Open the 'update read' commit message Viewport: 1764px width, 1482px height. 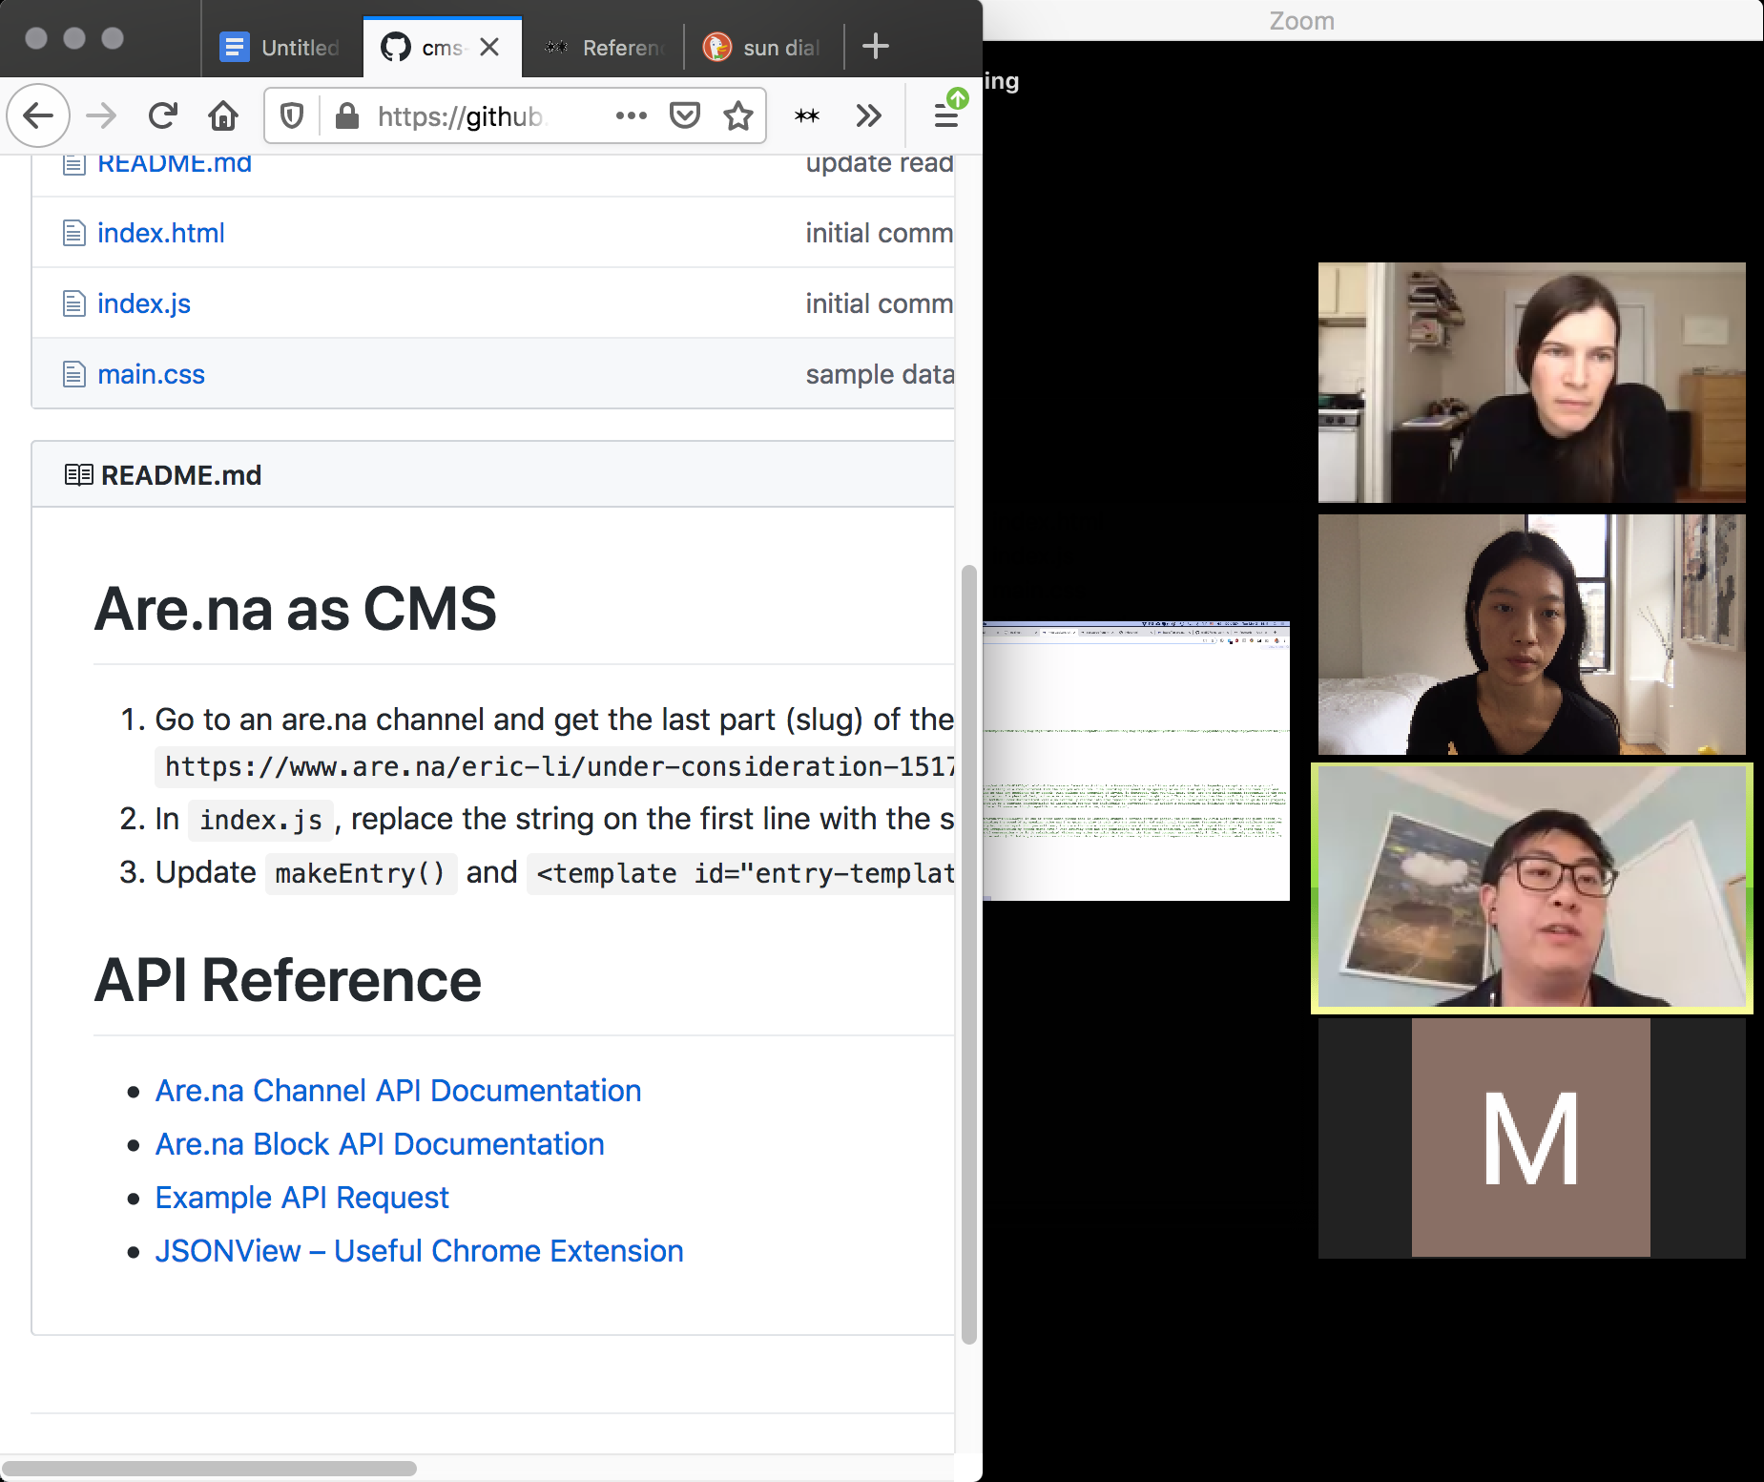(879, 163)
